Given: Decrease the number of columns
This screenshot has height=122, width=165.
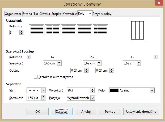Looking at the screenshot, I should click(x=21, y=33).
